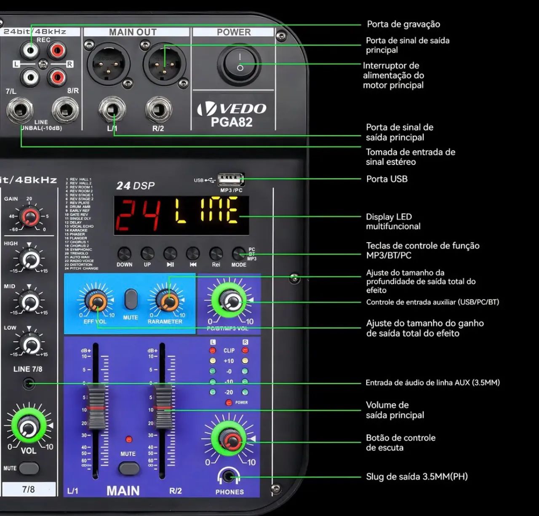Click the HIGH equalizer knob

30,259
